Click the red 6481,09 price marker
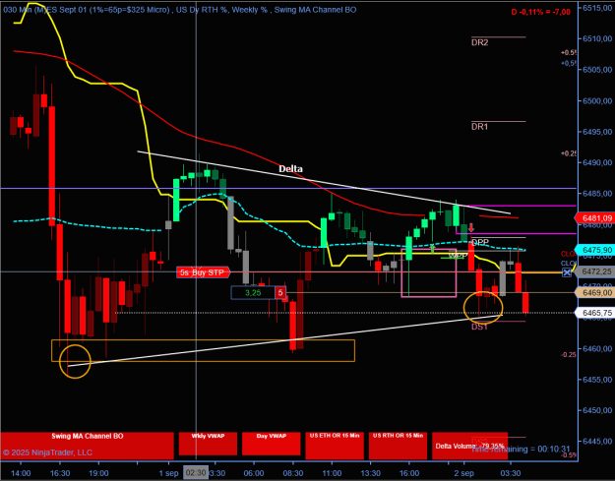615x481 pixels. 594,218
